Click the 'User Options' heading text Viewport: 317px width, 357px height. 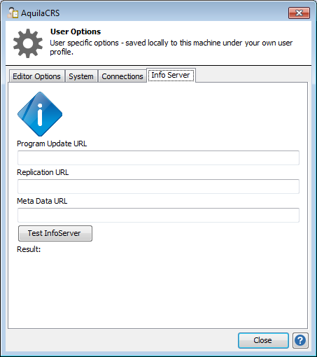(x=76, y=31)
